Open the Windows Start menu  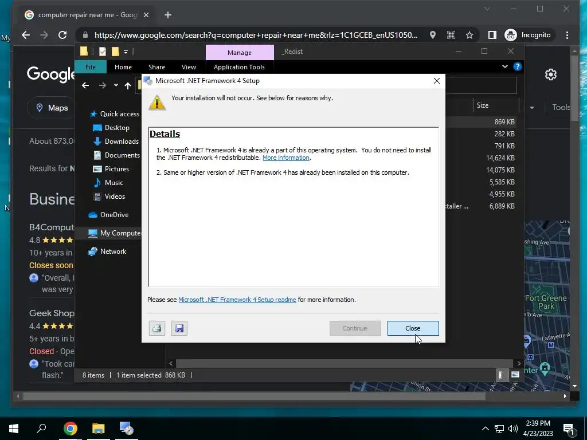coord(14,429)
